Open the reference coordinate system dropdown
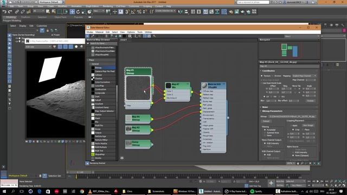This screenshot has height=195, width=347. (99, 11)
